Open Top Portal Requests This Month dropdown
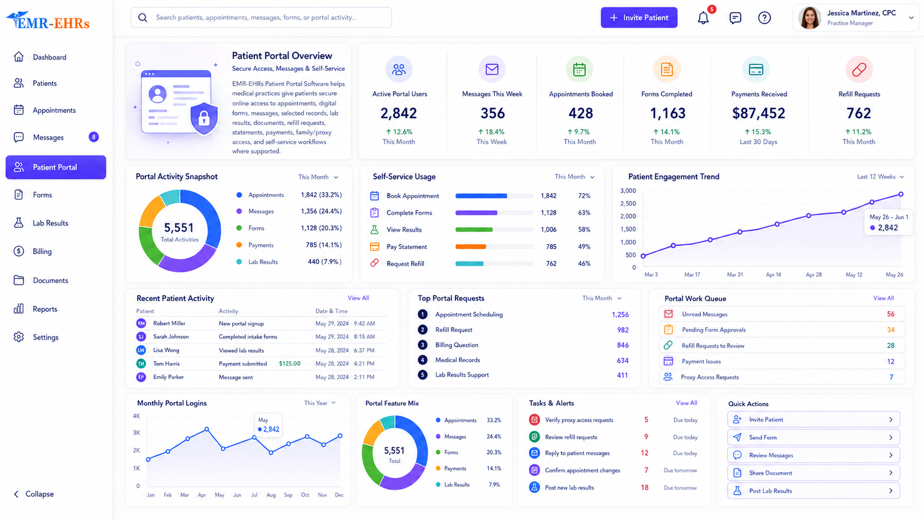The image size is (924, 520). coord(602,298)
